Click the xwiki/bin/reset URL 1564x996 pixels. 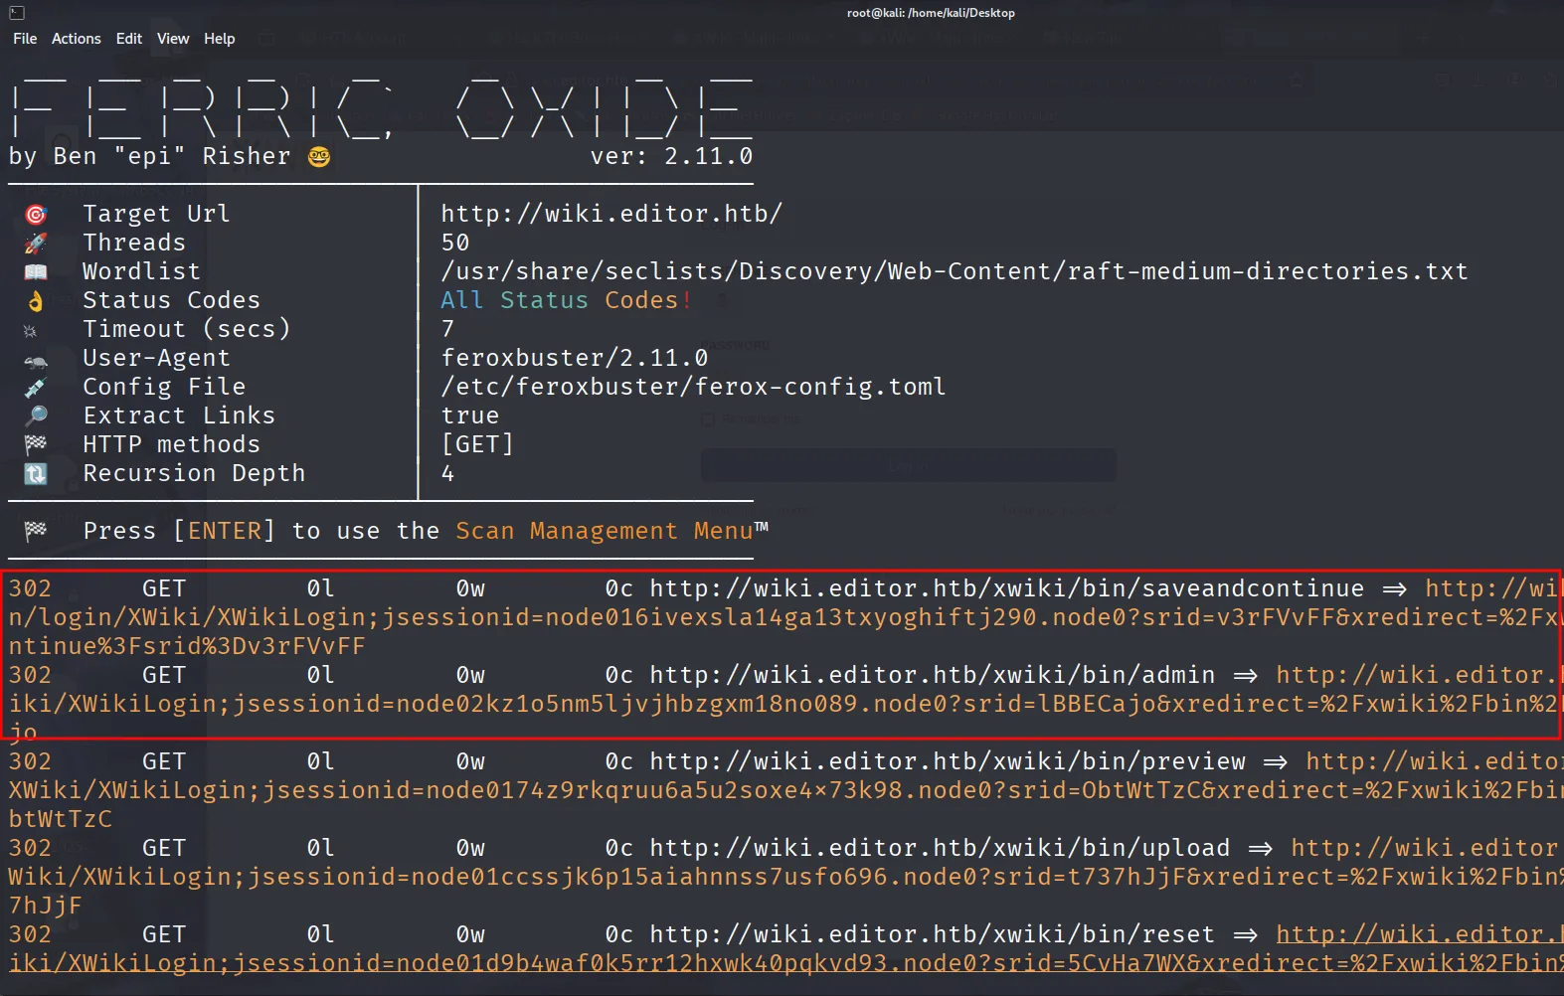coord(933,934)
